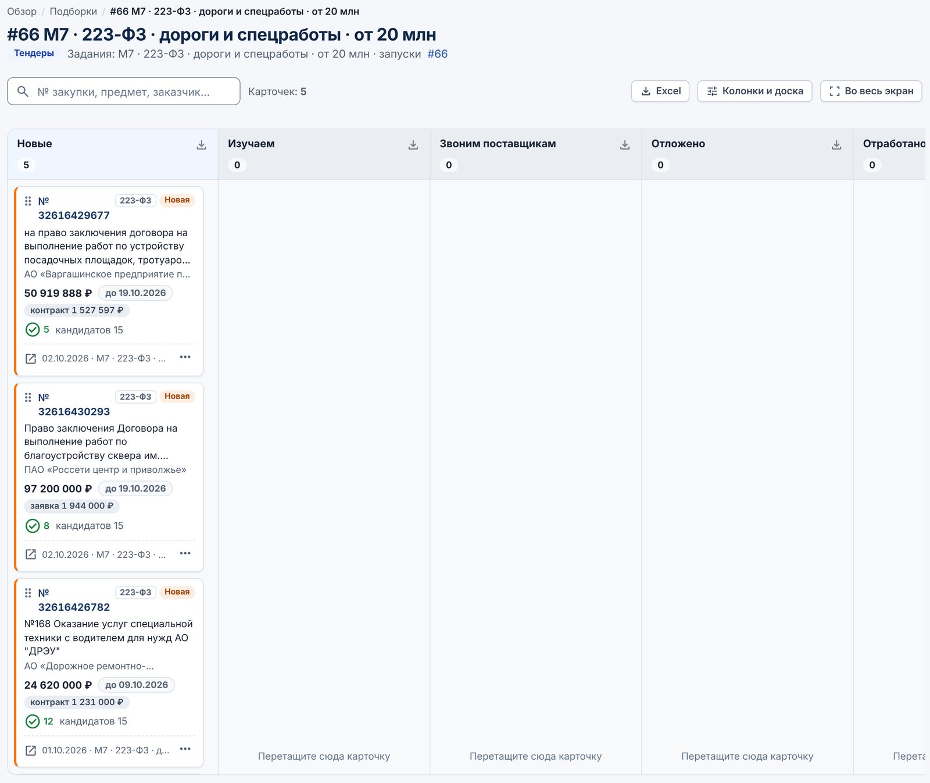This screenshot has width=930, height=783.
Task: Open external link icon for card 32616429677
Action: tap(31, 358)
